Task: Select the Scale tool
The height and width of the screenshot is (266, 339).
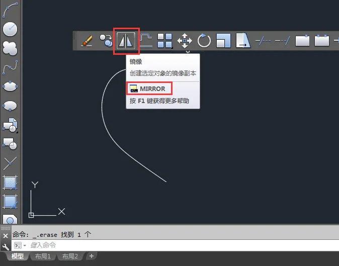Action: click(x=223, y=40)
